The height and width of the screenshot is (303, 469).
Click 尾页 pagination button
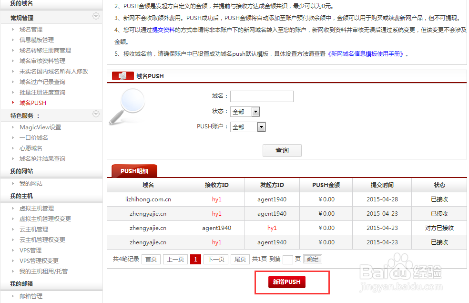tap(240, 259)
